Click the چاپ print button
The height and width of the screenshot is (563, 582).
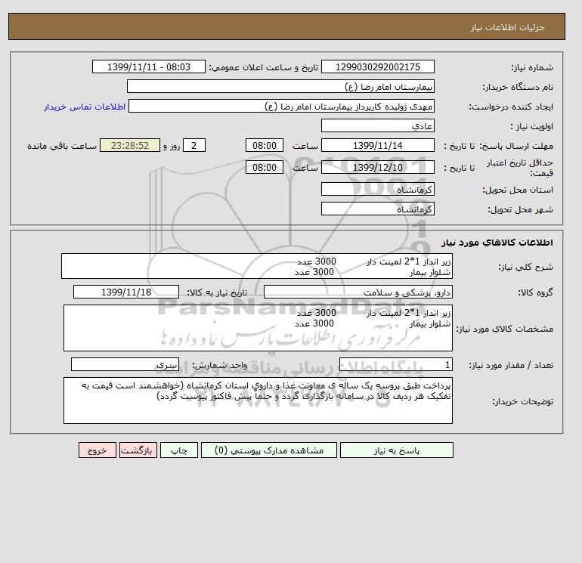click(x=179, y=450)
